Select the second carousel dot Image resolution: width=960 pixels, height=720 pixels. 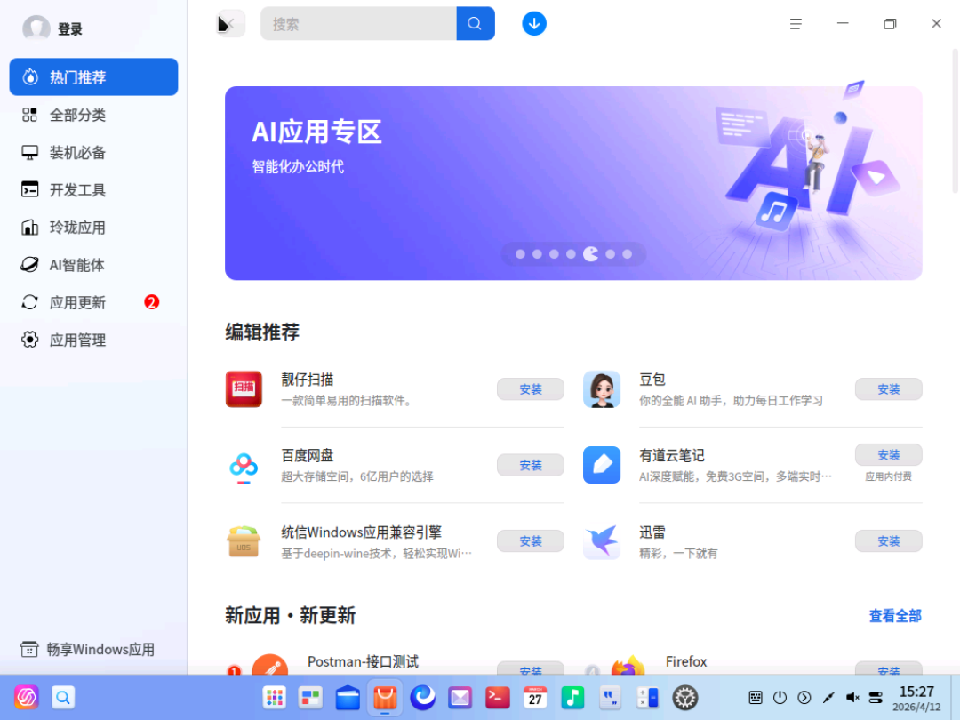click(537, 254)
